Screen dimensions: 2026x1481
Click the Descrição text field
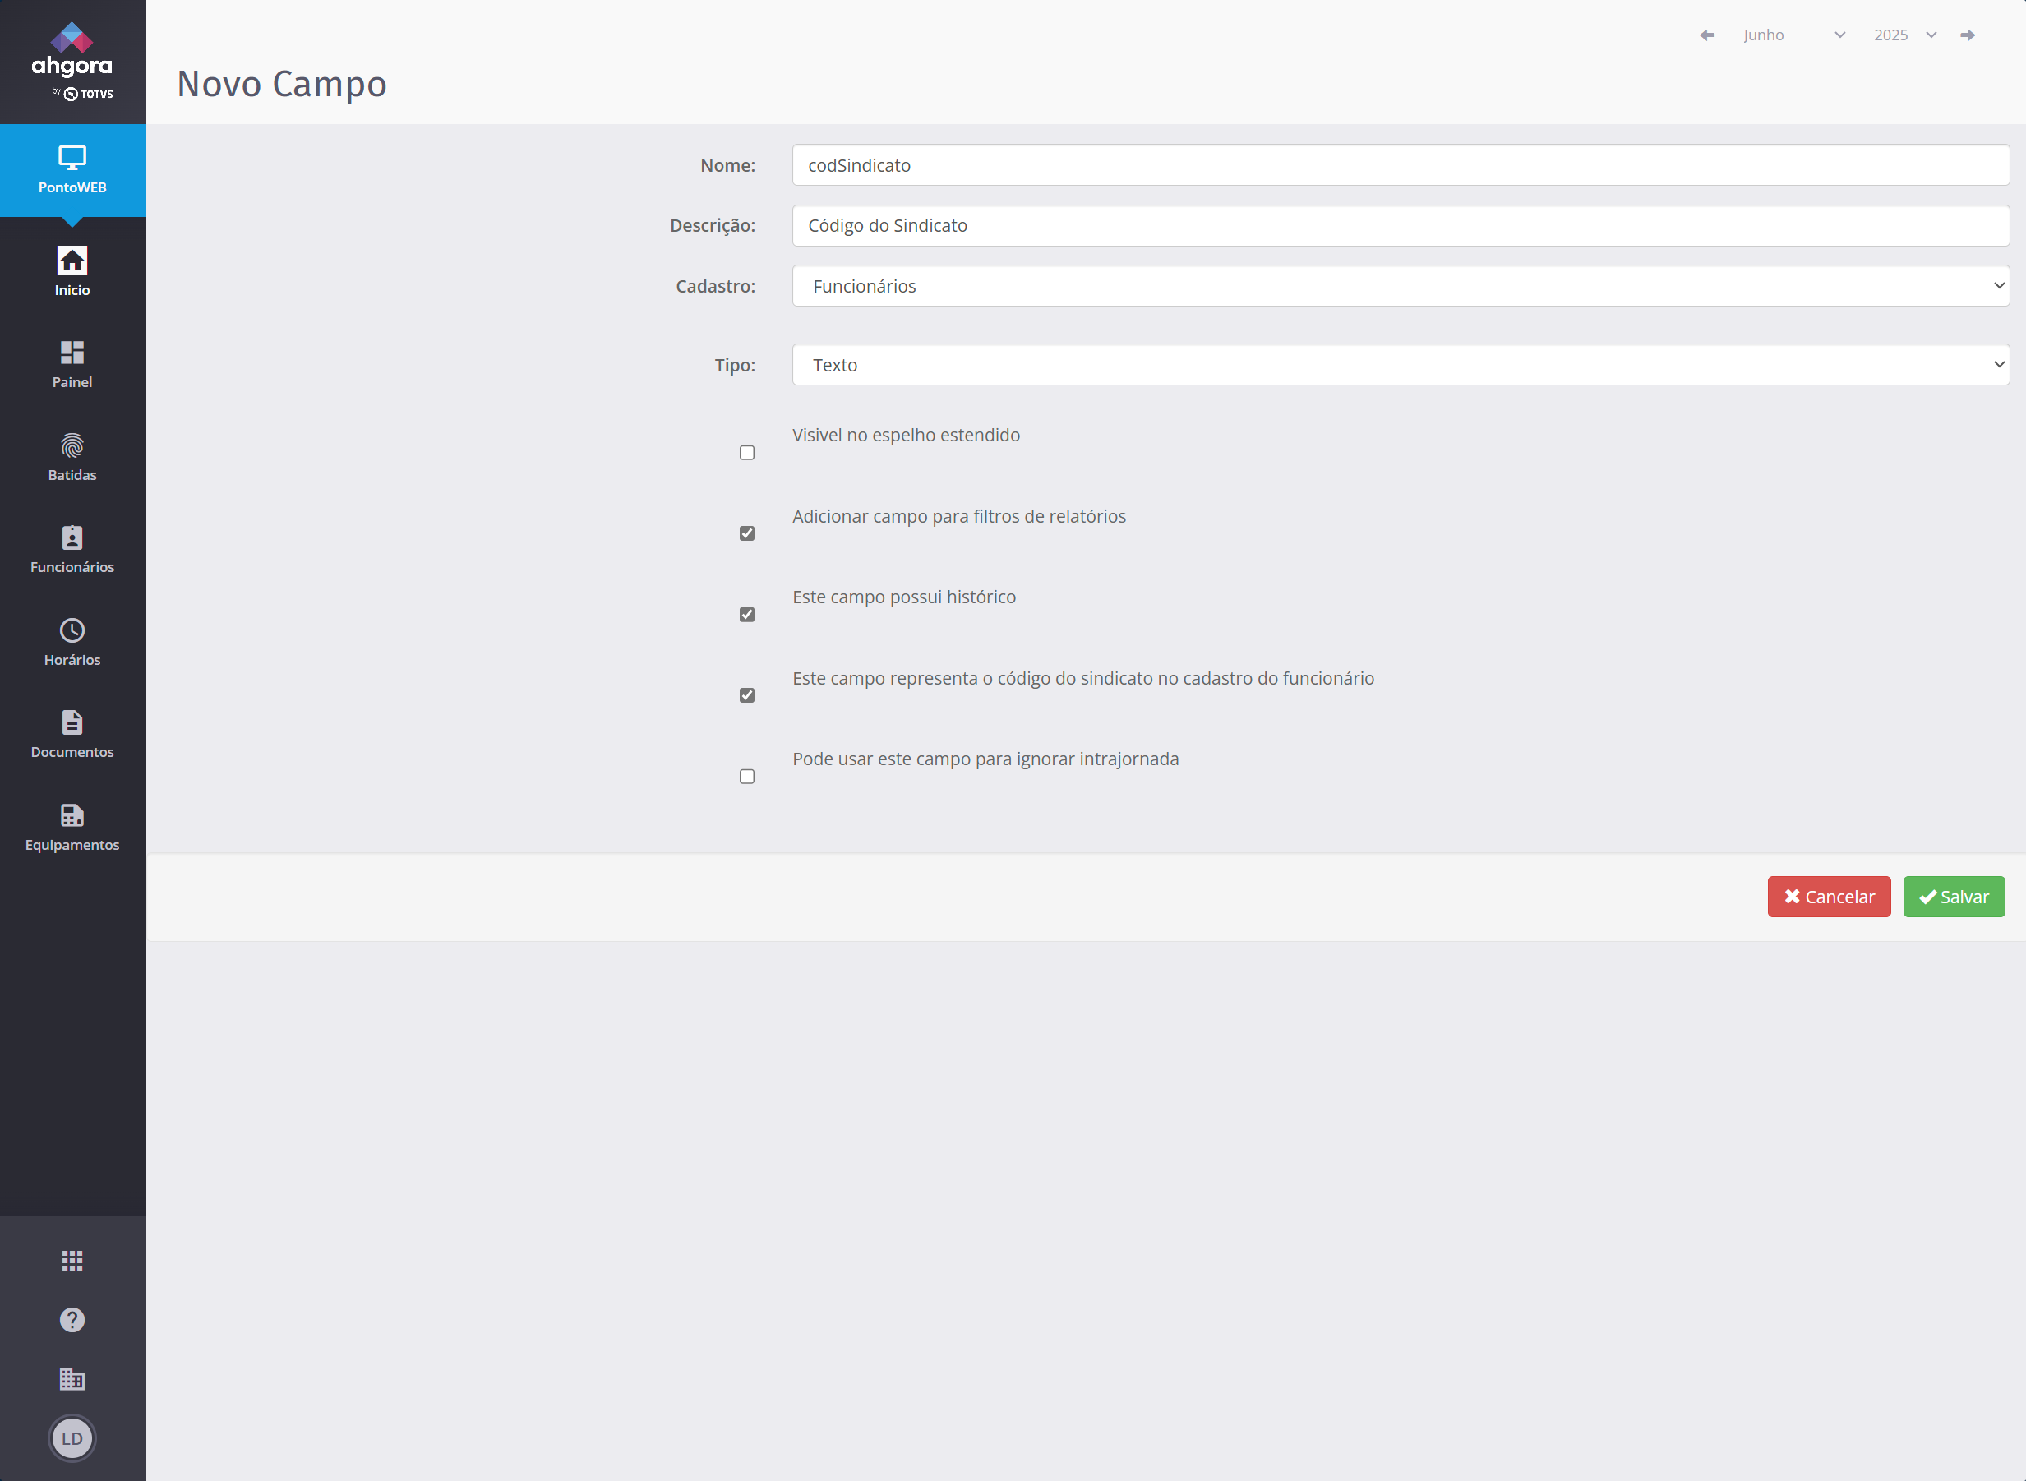pyautogui.click(x=1400, y=226)
